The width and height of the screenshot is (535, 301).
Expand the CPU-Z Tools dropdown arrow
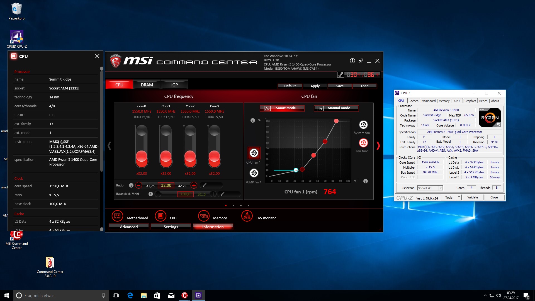point(459,197)
